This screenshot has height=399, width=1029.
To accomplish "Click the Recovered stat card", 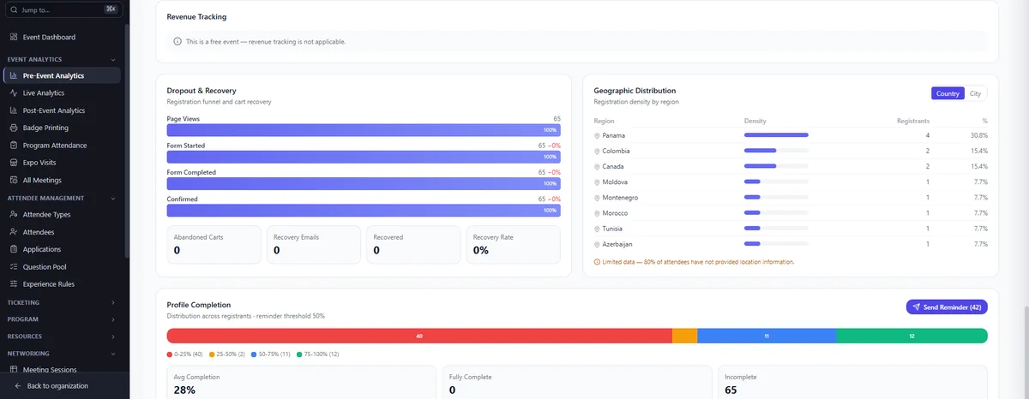I will click(x=413, y=245).
